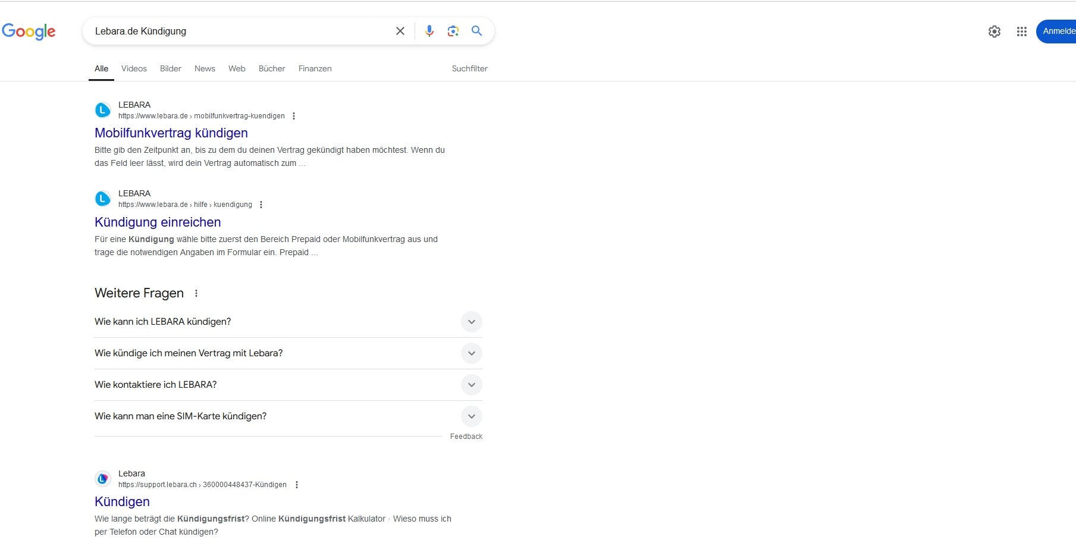This screenshot has width=1076, height=543.
Task: Open three-dot menu next to mobilfunkvertrag-kuendigen URL
Action: point(294,116)
